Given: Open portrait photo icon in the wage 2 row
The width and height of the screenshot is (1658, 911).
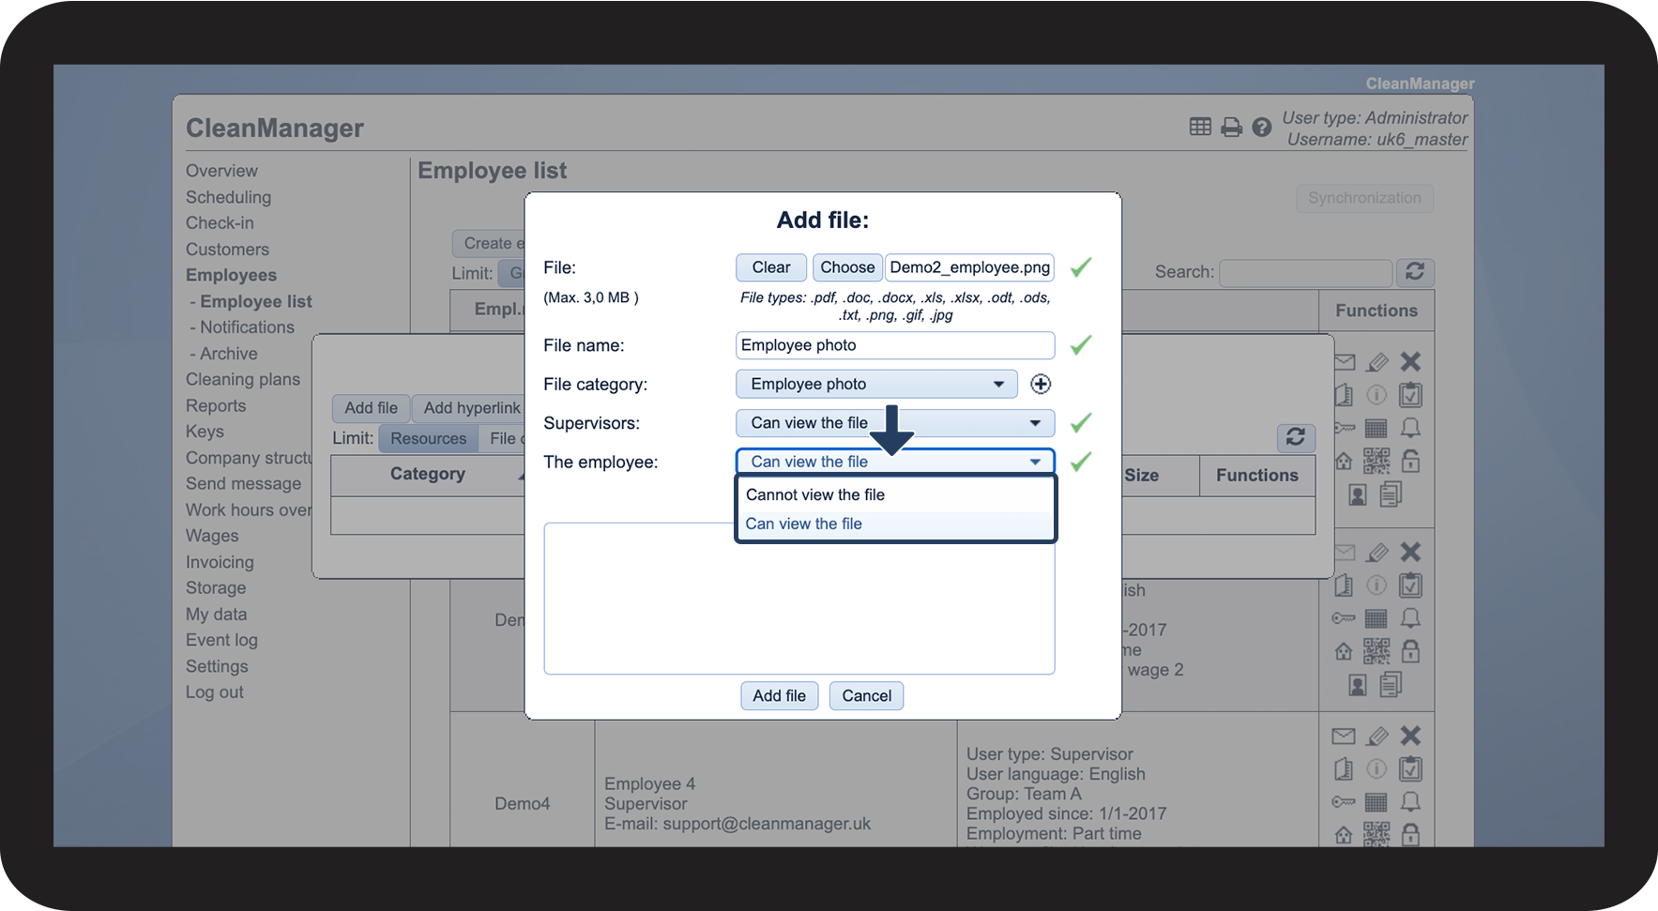Looking at the screenshot, I should point(1358,686).
